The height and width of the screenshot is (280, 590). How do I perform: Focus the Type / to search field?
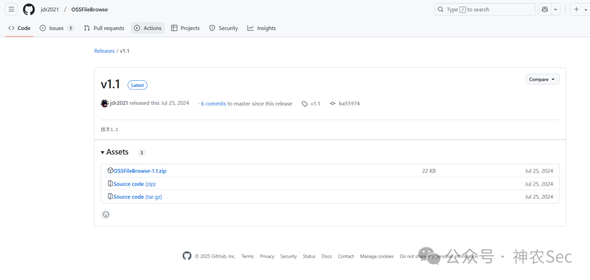pos(485,10)
